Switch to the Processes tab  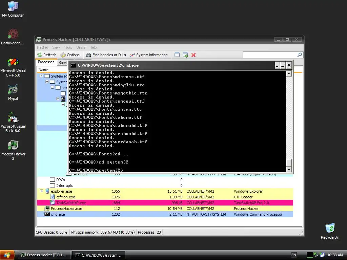(46, 62)
